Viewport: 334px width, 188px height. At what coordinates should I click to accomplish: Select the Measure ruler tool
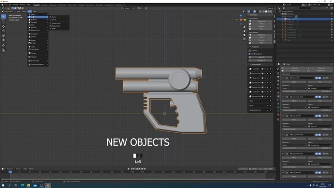(4, 50)
